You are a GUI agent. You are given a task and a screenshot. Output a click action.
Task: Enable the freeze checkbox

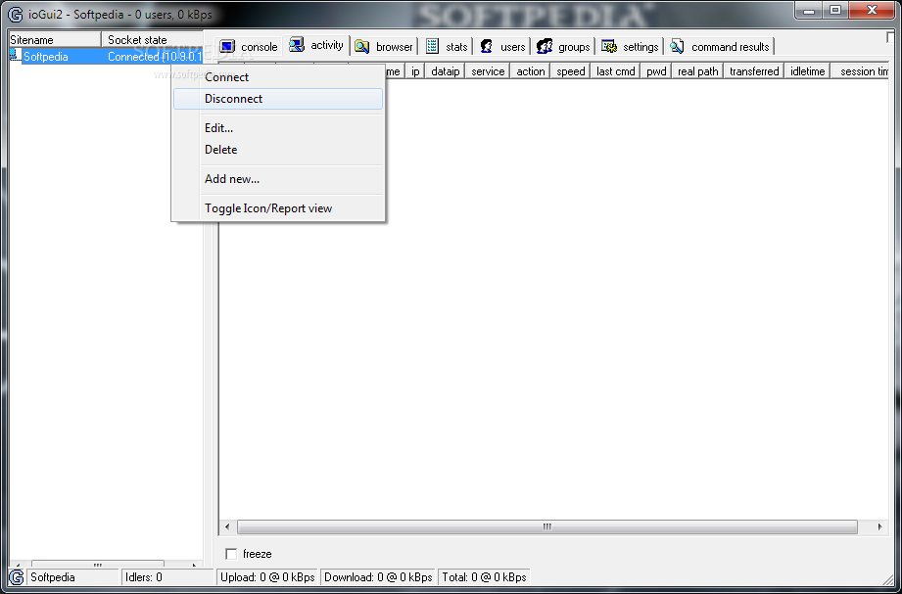click(231, 554)
